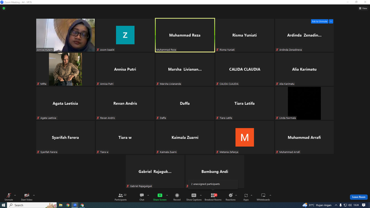Select Annisa's video thumbnail with hijab

pyautogui.click(x=65, y=35)
